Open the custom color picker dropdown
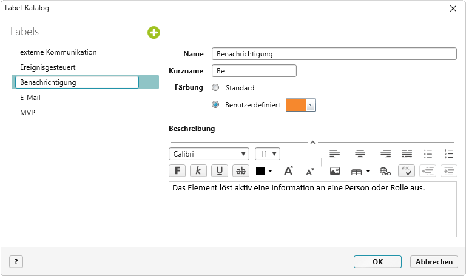Image resolution: width=466 pixels, height=276 pixels. (x=311, y=105)
